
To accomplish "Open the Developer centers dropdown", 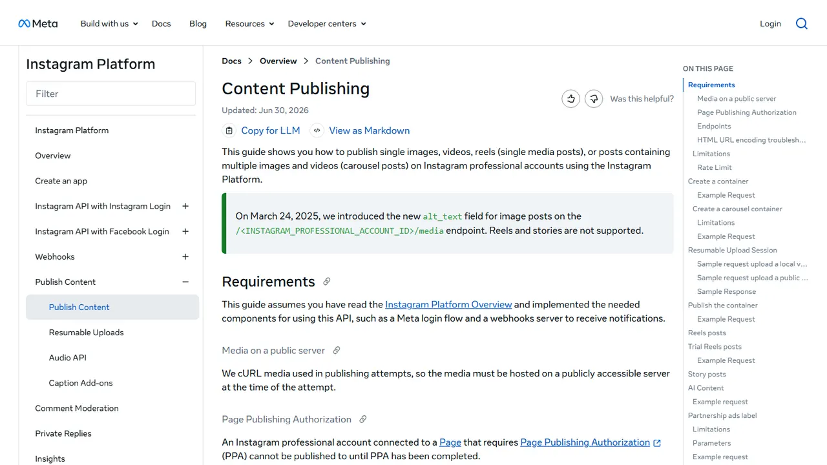I will click(327, 24).
